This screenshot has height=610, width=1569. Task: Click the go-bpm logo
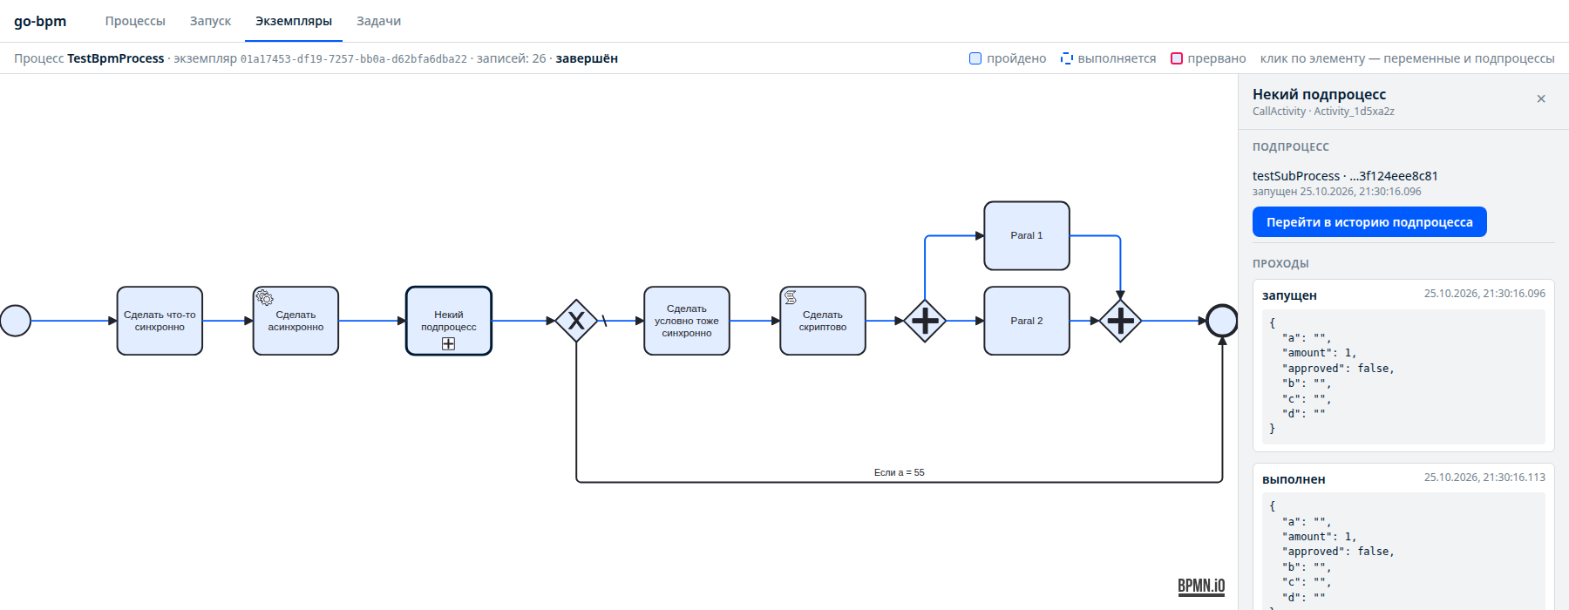pyautogui.click(x=40, y=21)
